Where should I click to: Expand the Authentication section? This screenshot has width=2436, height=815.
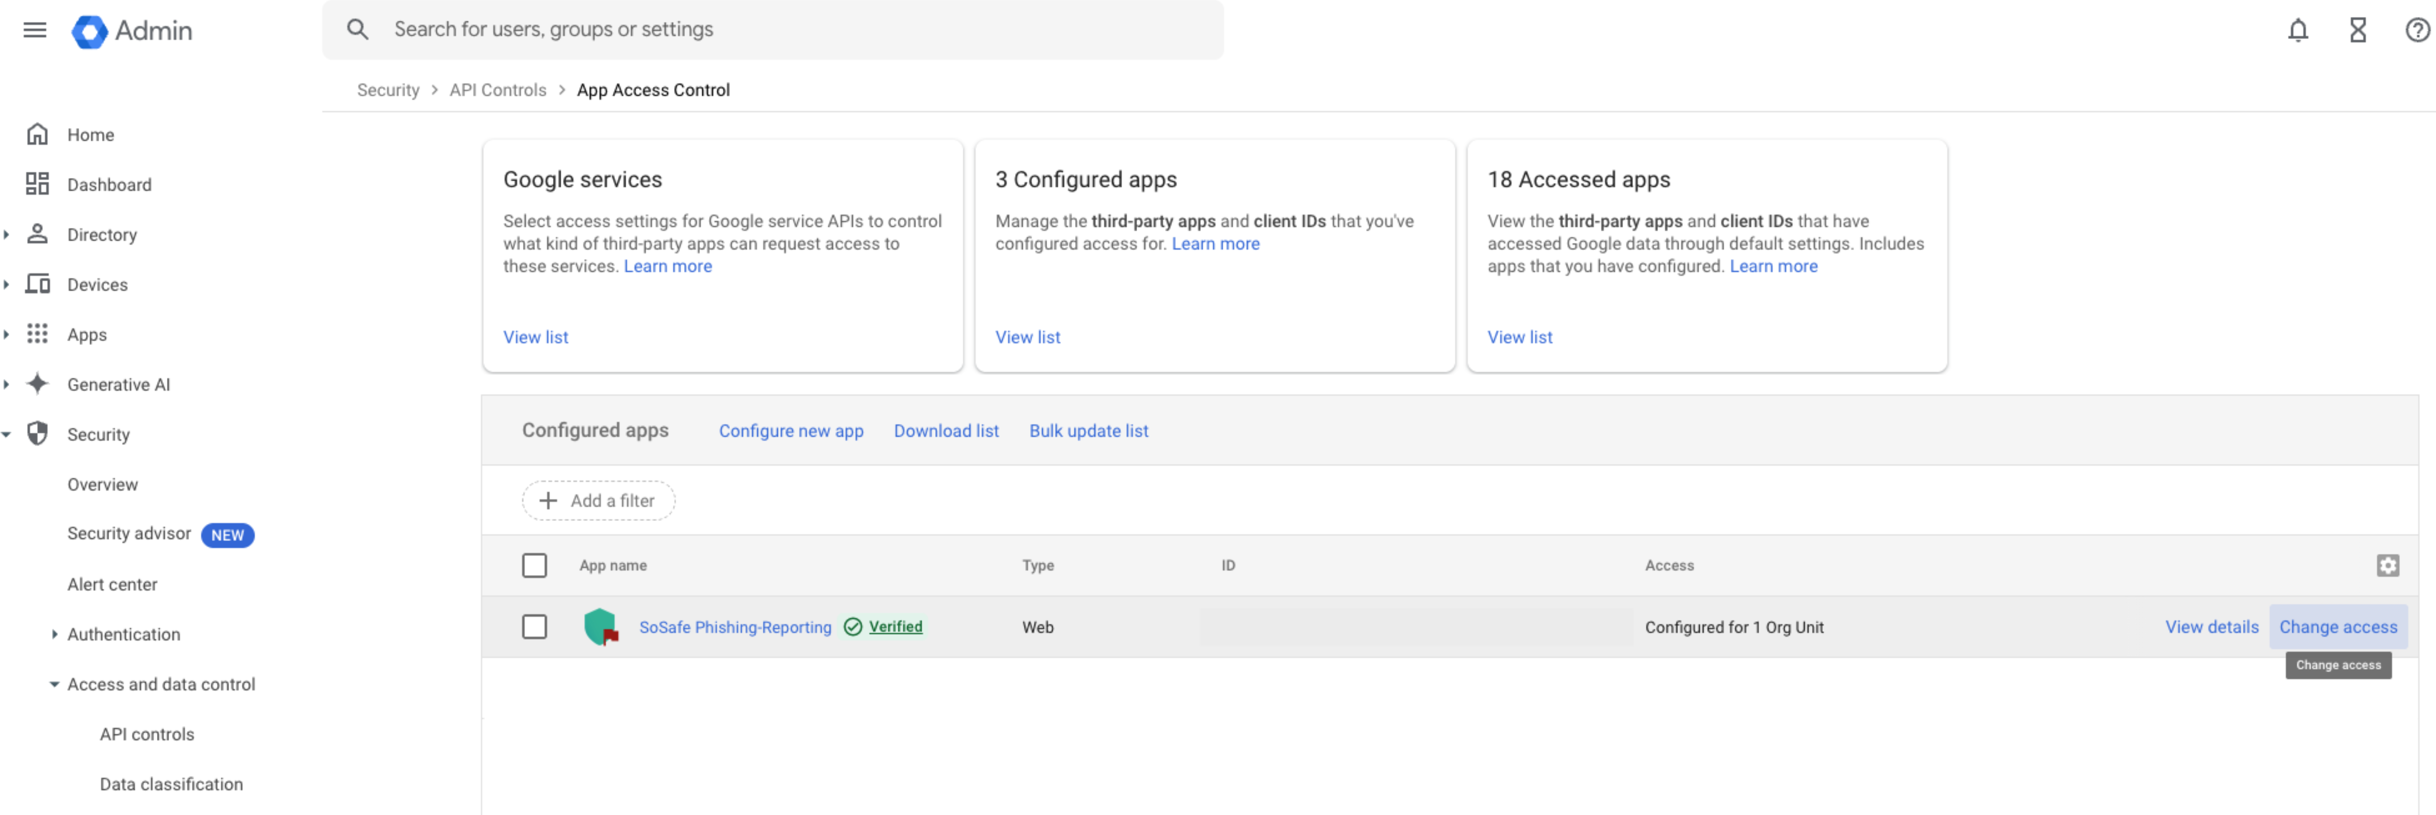54,633
